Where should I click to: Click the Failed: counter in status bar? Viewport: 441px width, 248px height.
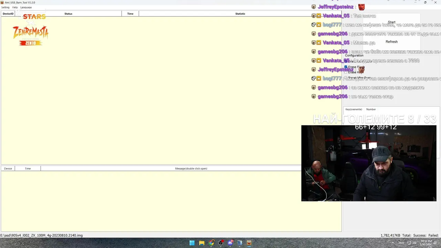click(433, 235)
